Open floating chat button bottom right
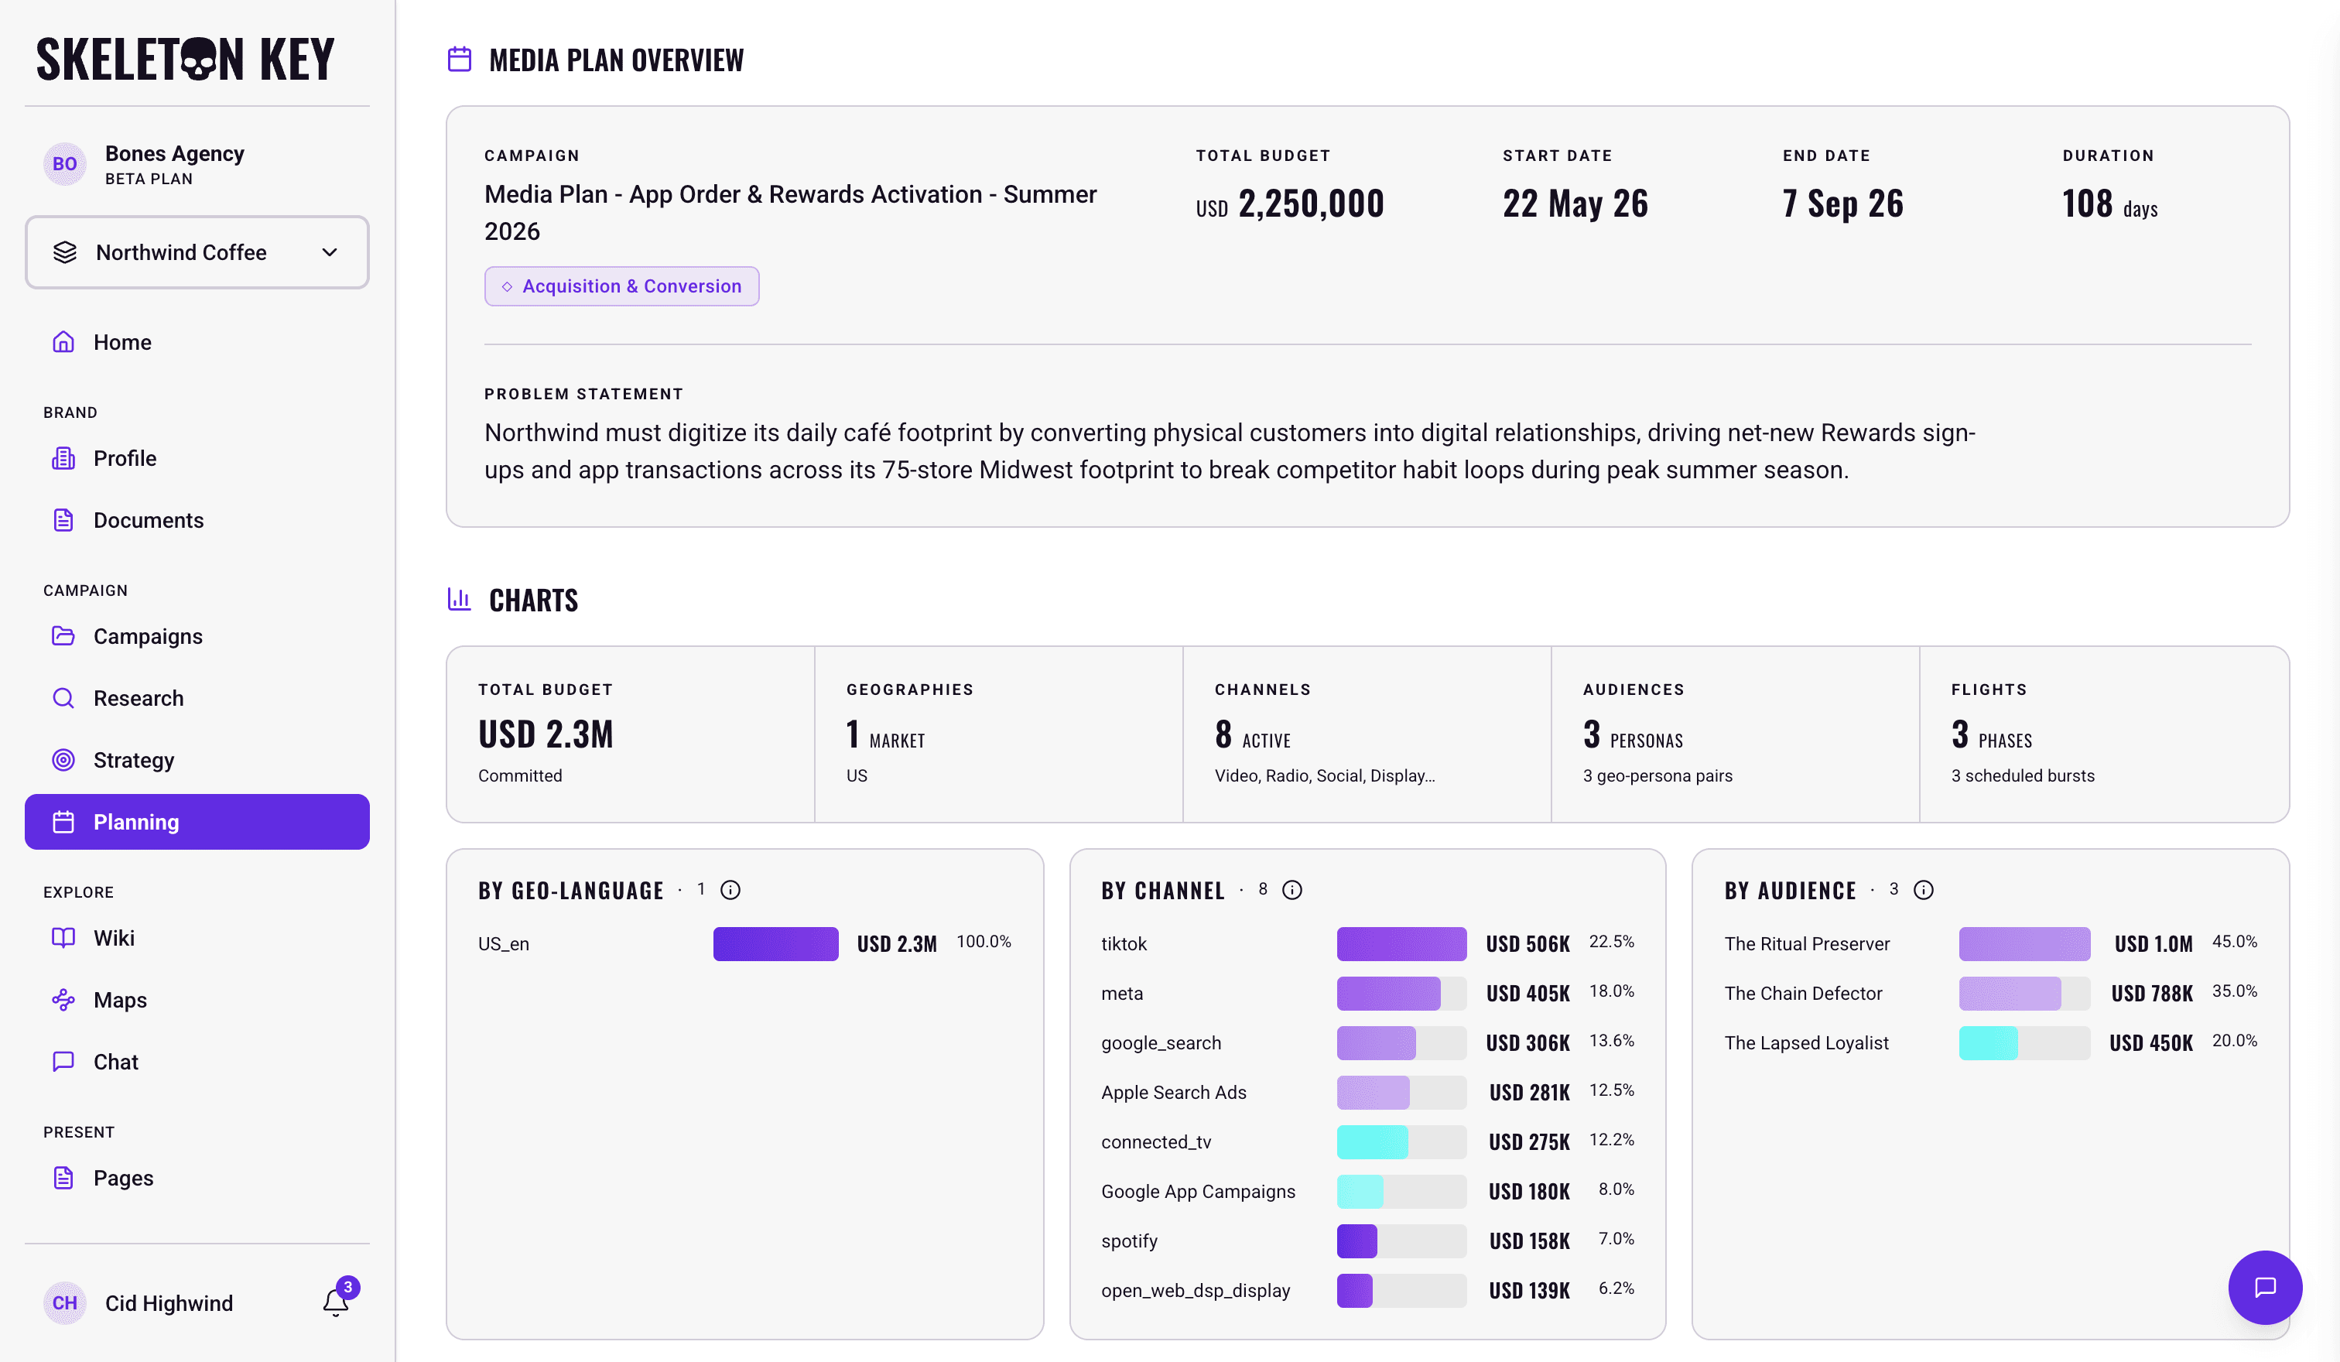 pyautogui.click(x=2265, y=1288)
